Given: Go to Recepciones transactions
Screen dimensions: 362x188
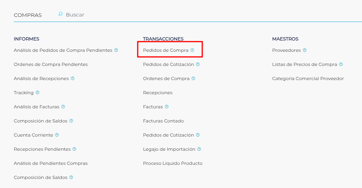Looking at the screenshot, I should (x=158, y=93).
